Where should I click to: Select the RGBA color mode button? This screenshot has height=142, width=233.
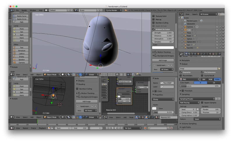(217, 79)
